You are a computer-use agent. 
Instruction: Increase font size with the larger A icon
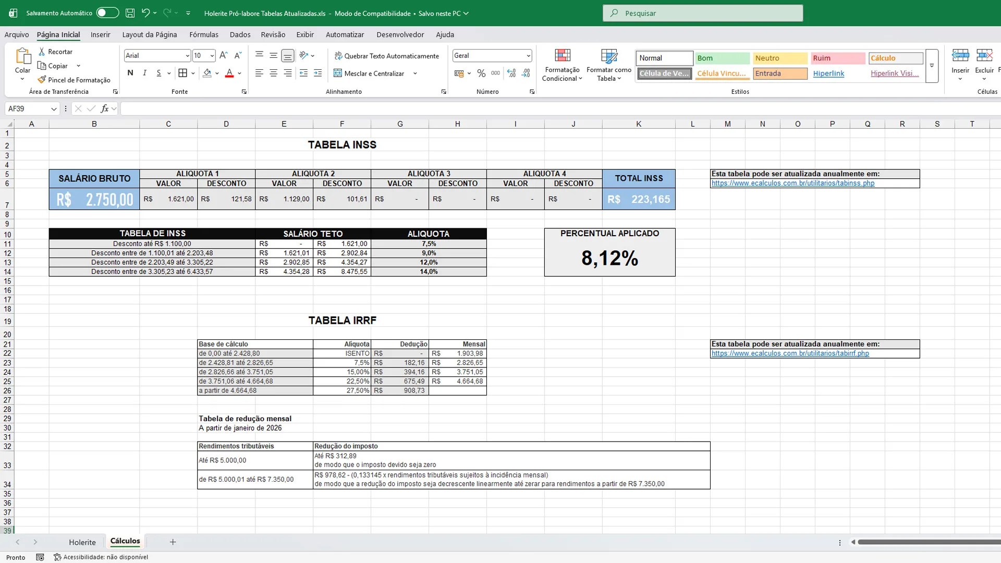click(224, 55)
